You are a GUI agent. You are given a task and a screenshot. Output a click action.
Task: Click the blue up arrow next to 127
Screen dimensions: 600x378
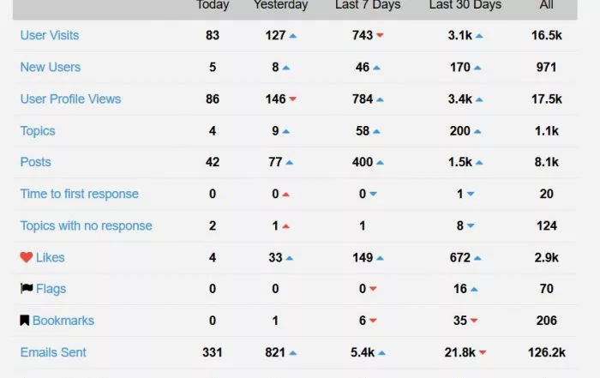point(293,36)
